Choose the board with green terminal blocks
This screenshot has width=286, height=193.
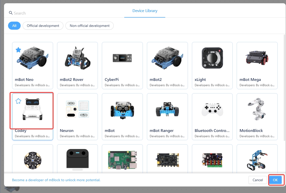pos(212,160)
